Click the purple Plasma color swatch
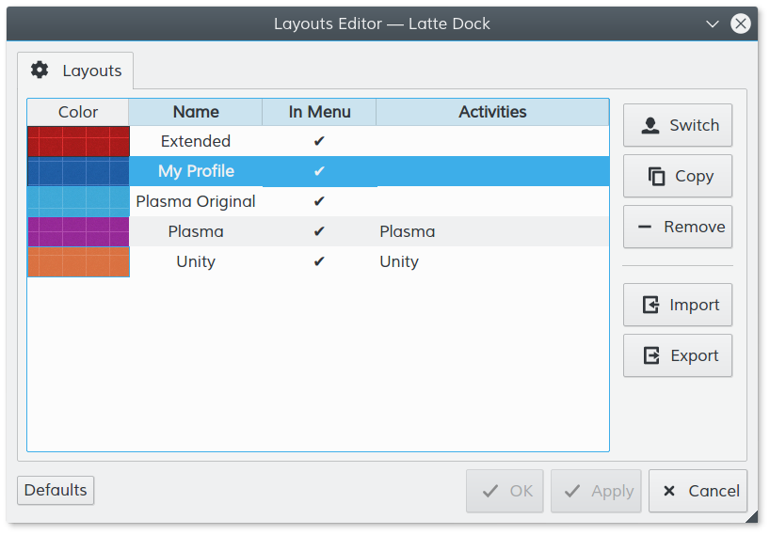The height and width of the screenshot is (535, 770). click(x=78, y=231)
